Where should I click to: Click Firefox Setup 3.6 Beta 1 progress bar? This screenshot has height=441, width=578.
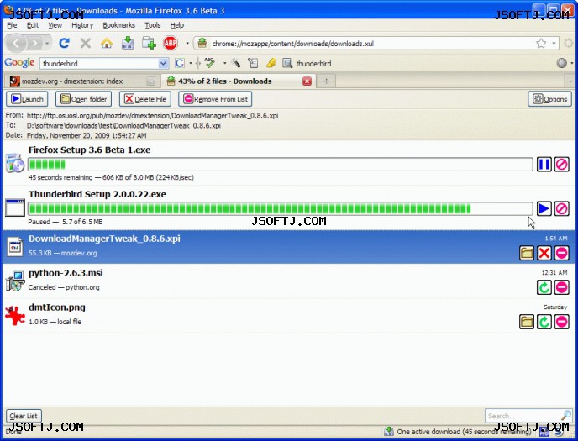point(280,165)
